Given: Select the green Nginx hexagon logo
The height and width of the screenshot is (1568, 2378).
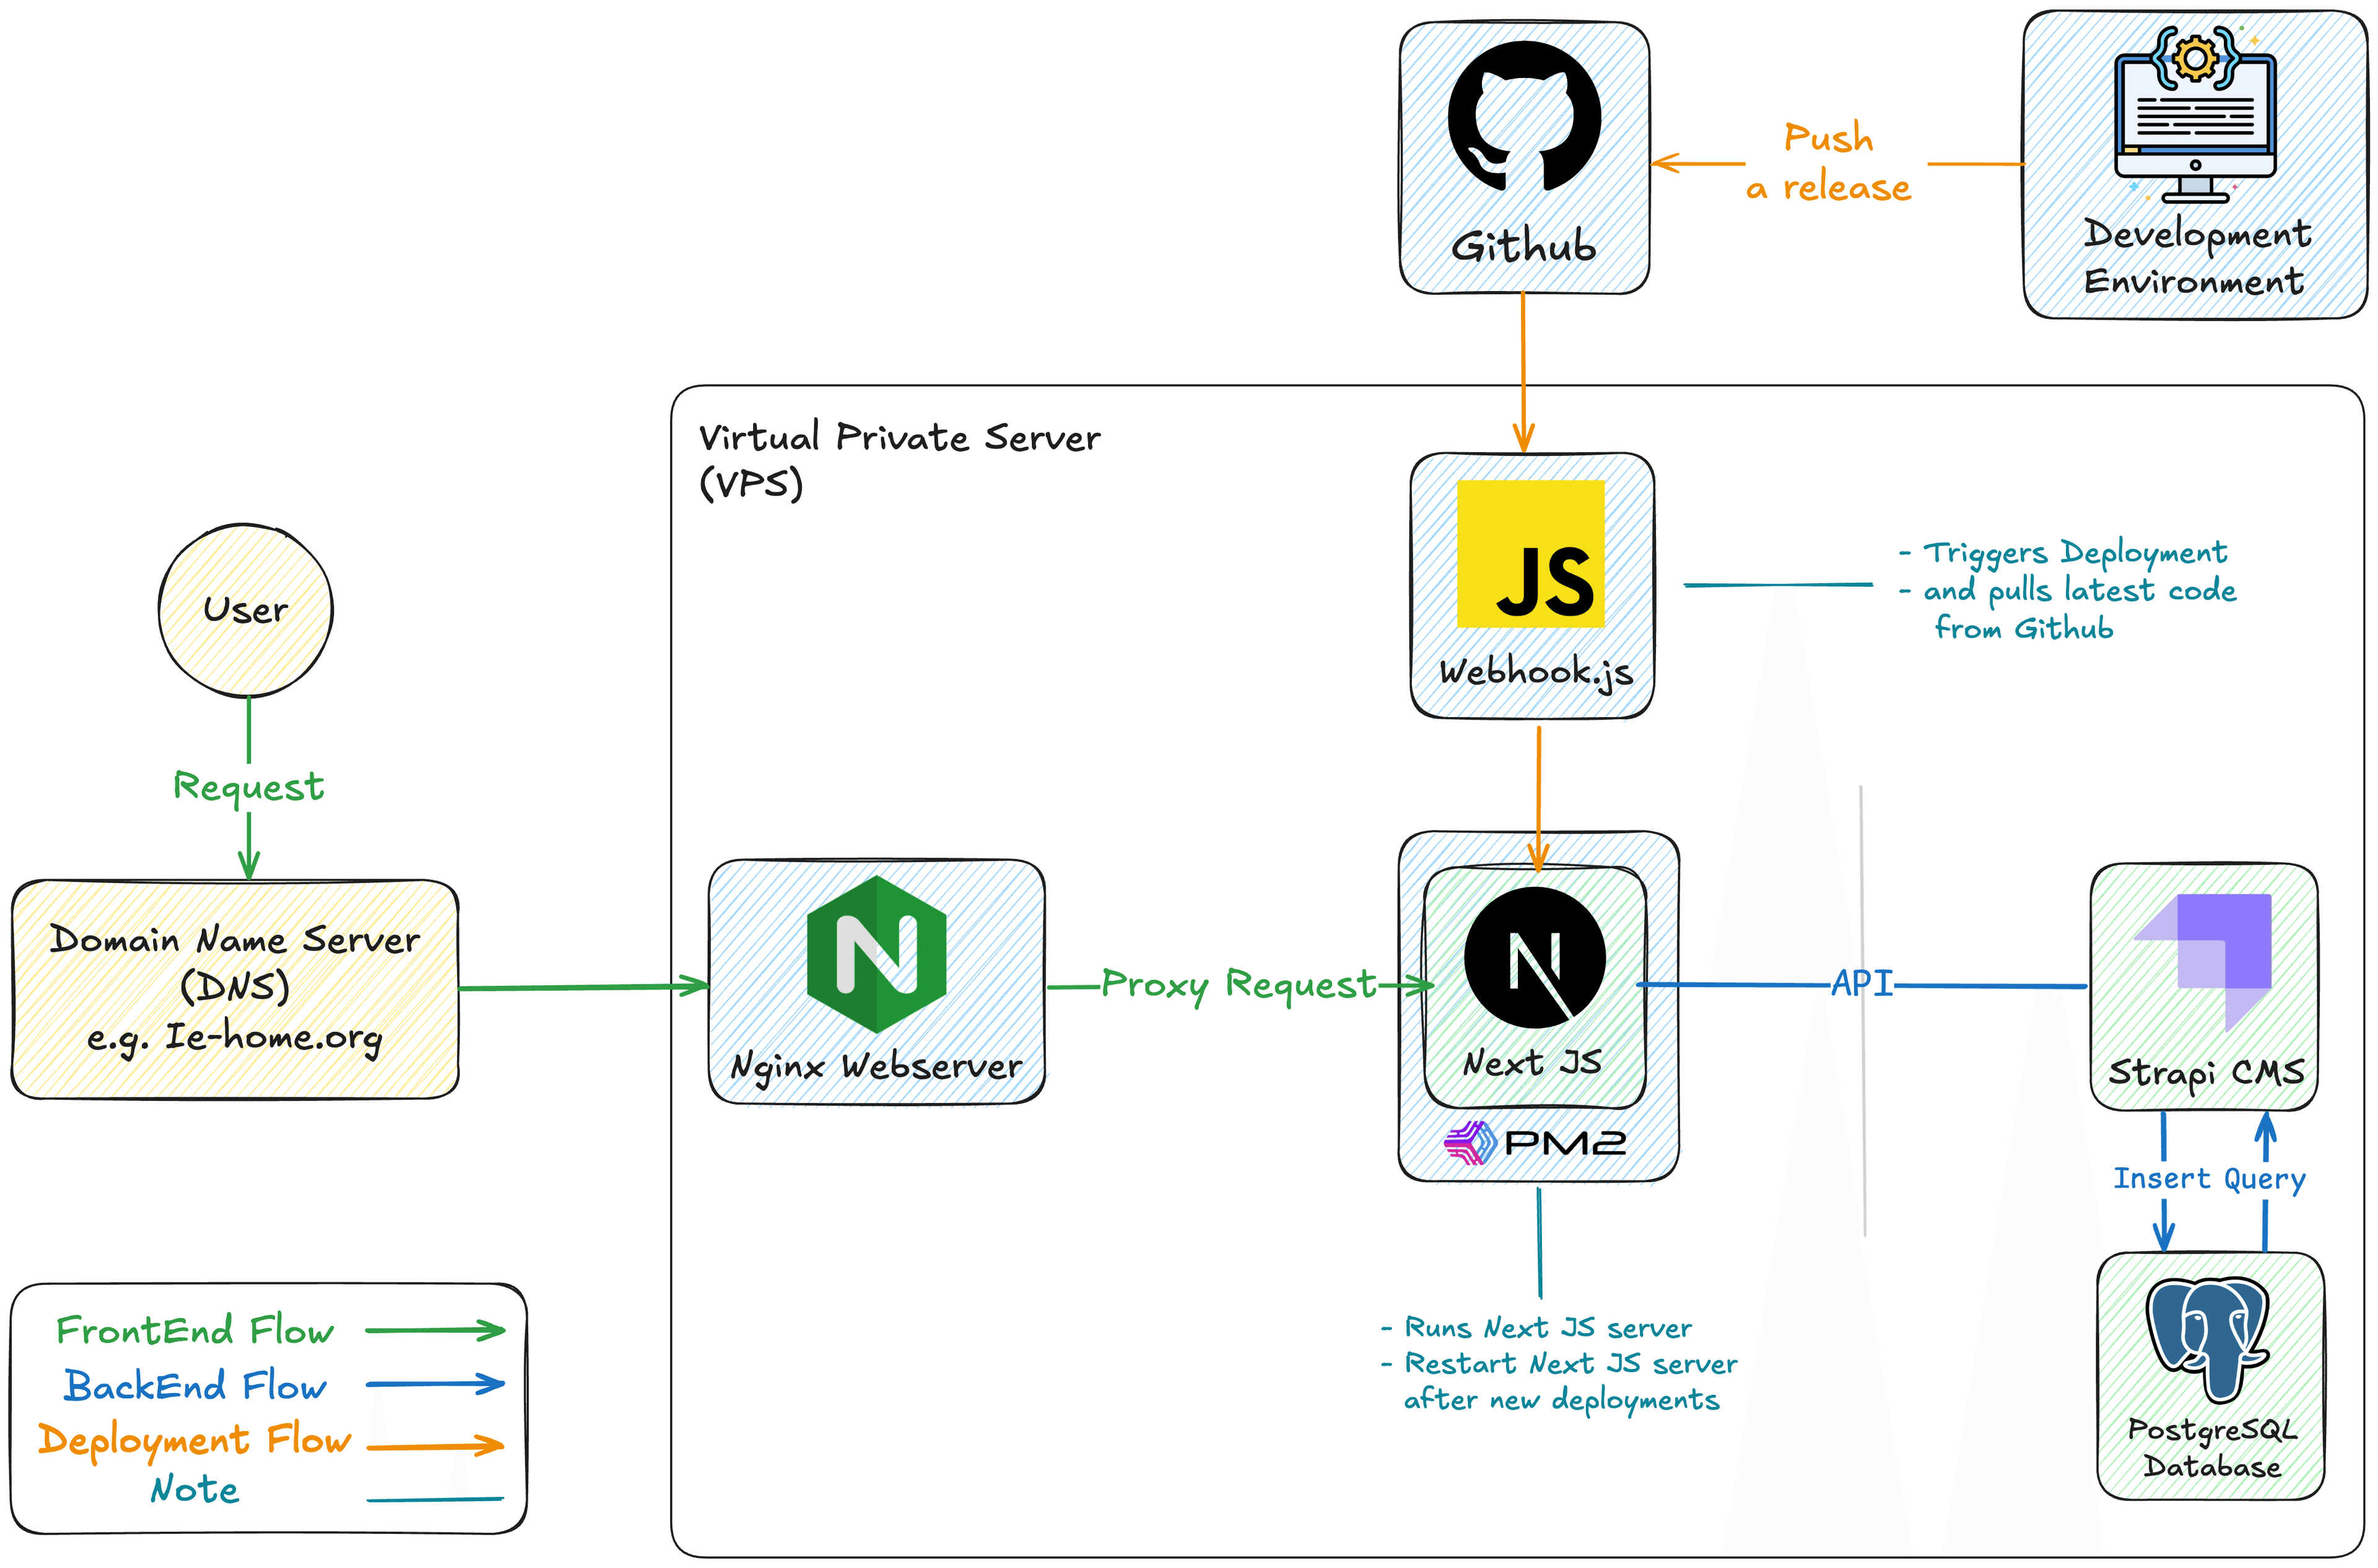Looking at the screenshot, I should click(x=876, y=954).
